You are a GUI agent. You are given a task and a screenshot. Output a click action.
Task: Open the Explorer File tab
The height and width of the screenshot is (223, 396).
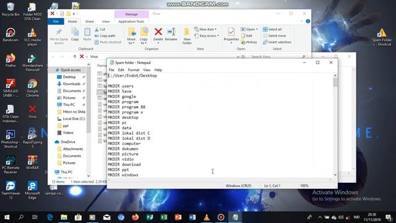tap(56, 22)
